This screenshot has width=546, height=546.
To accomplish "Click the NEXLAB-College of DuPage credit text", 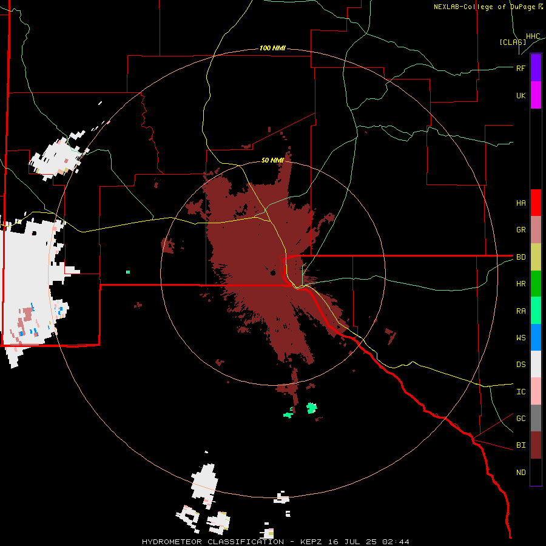I will pyautogui.click(x=484, y=7).
